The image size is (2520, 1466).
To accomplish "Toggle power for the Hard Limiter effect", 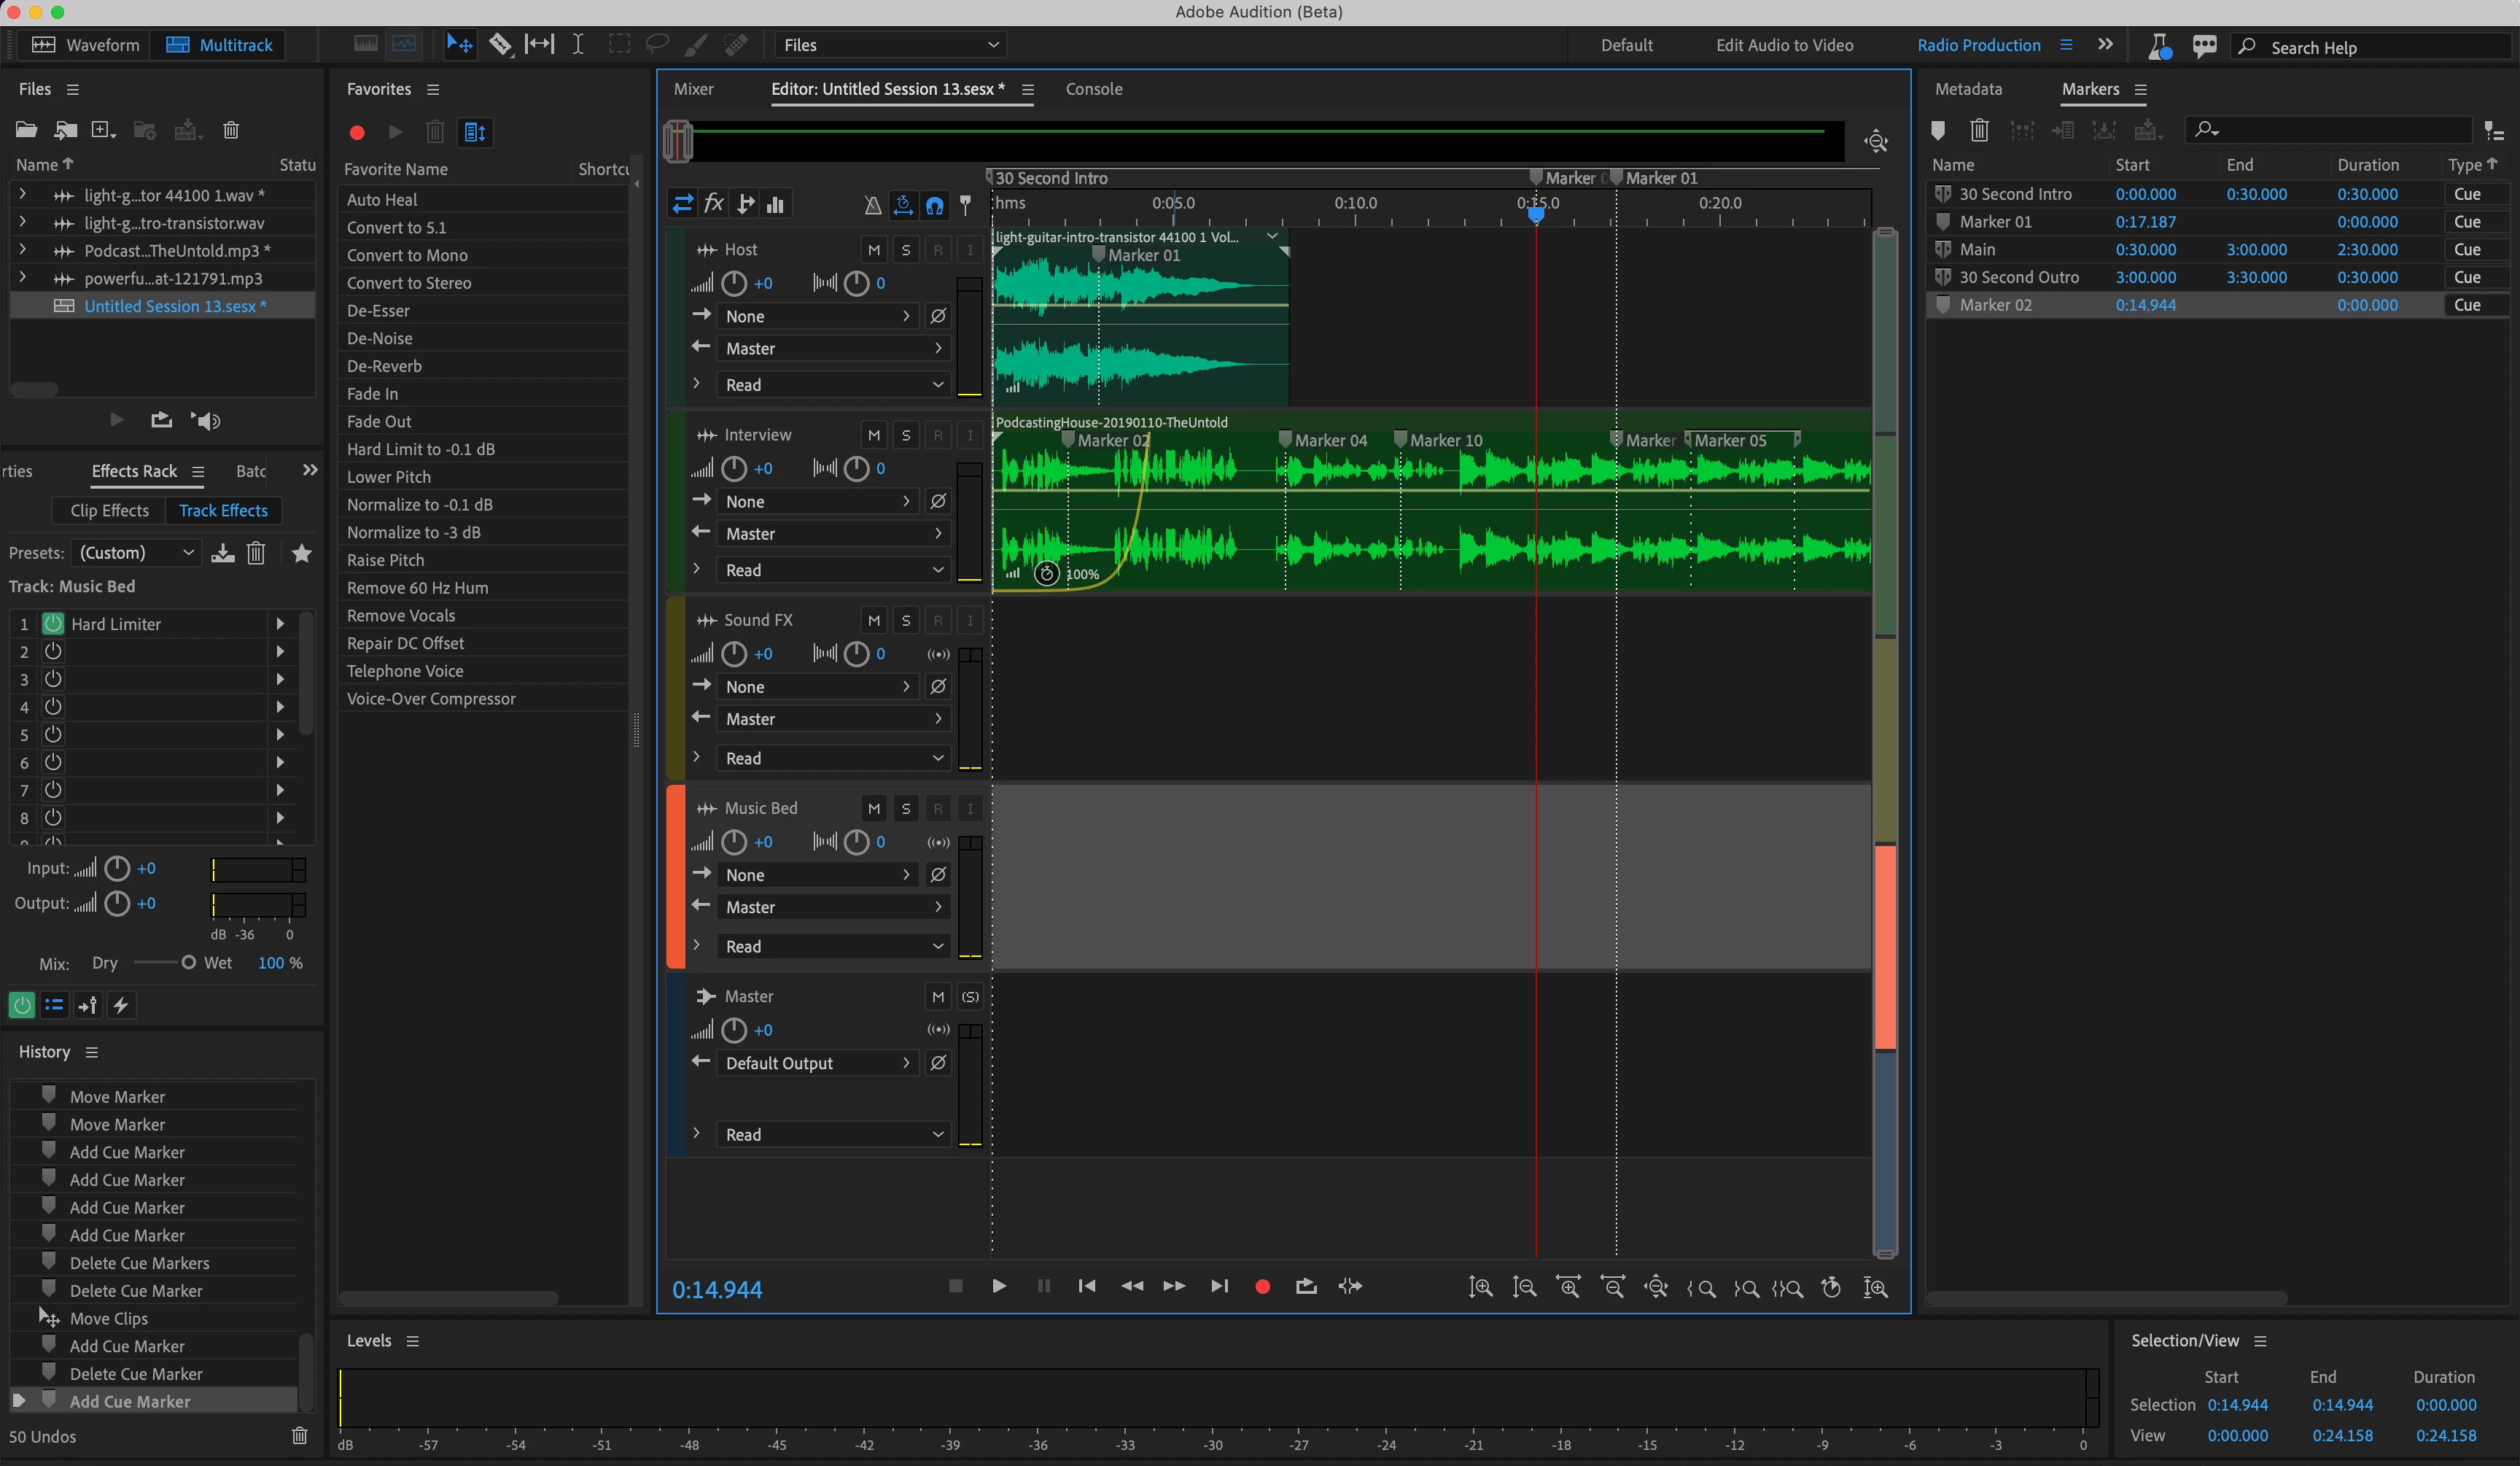I will click(53, 624).
